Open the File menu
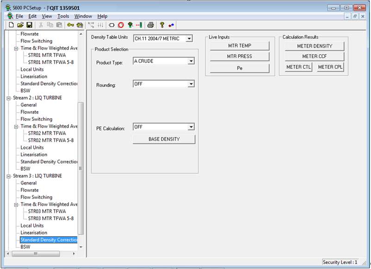 pyautogui.click(x=19, y=16)
